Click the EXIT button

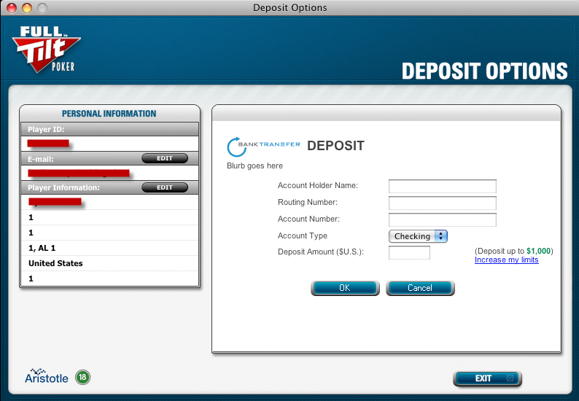click(x=486, y=378)
